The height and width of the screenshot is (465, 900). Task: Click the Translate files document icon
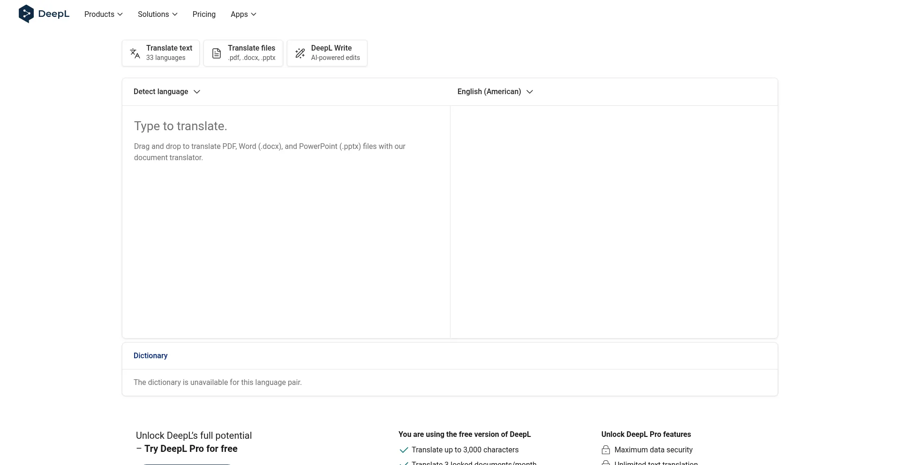[217, 53]
